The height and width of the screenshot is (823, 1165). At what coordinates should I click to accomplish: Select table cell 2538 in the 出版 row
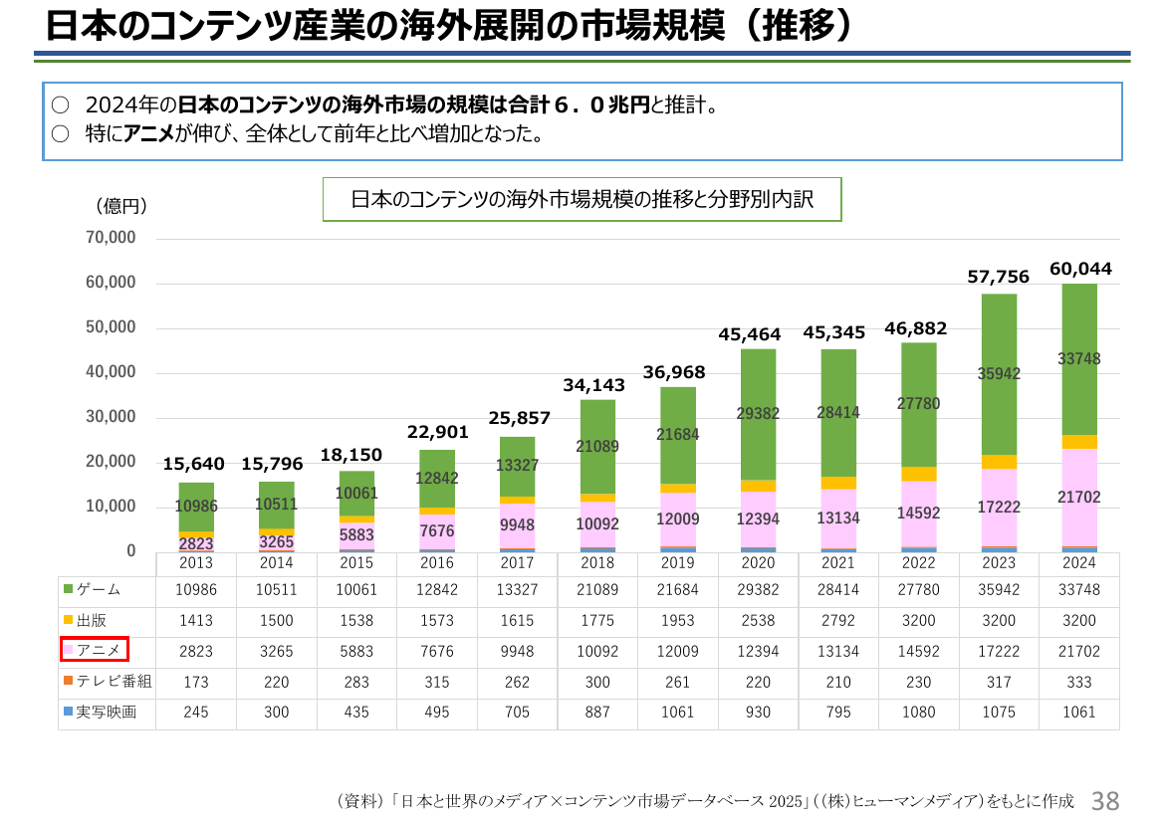click(x=758, y=620)
